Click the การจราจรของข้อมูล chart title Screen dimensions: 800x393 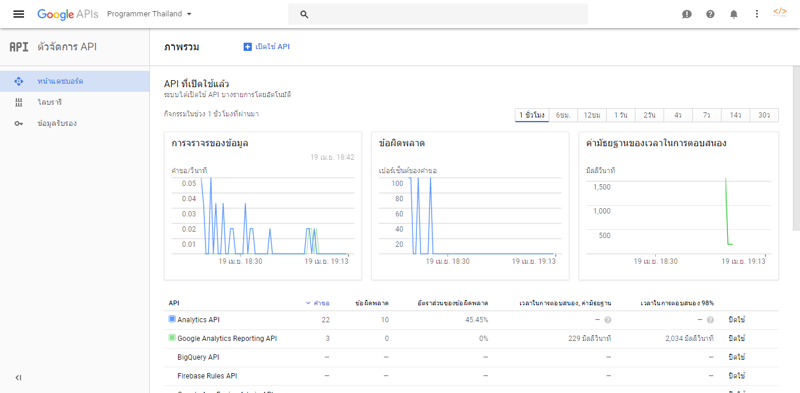click(x=210, y=143)
